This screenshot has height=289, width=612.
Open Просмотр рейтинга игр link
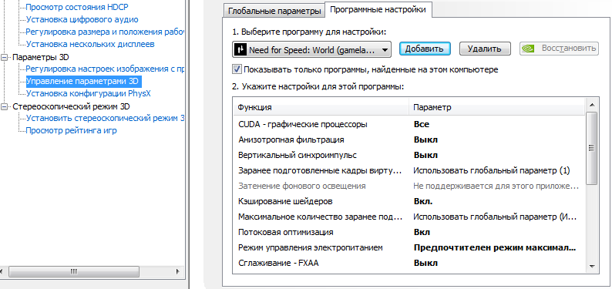[x=71, y=131]
